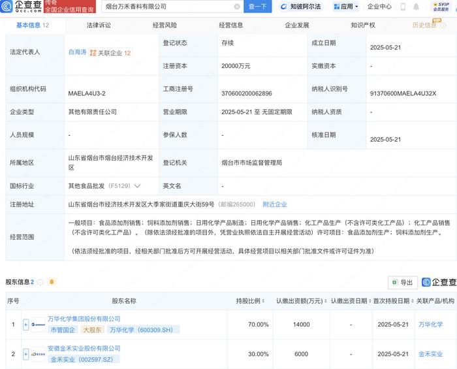Open 安徽金禾实业股份有限公司 shareholder link
The height and width of the screenshot is (369, 457).
84,348
